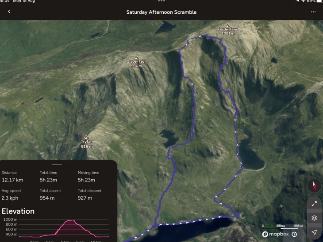
Task: Open the three-dot more options menu
Action: (313, 12)
